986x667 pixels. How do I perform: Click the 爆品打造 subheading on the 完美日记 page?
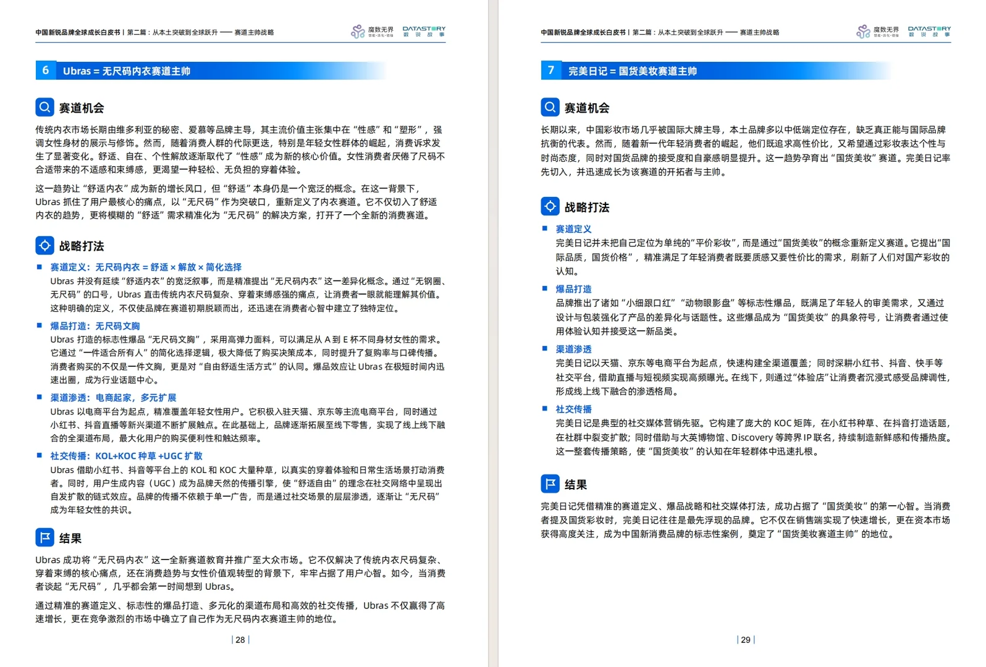(x=573, y=288)
